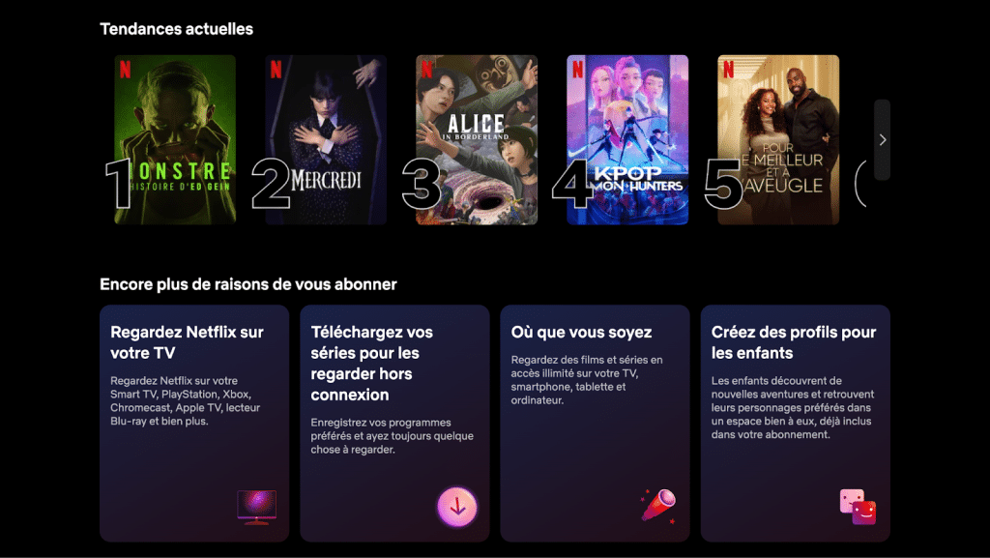Click the Tendances actuelles heading
990x558 pixels.
tap(176, 29)
